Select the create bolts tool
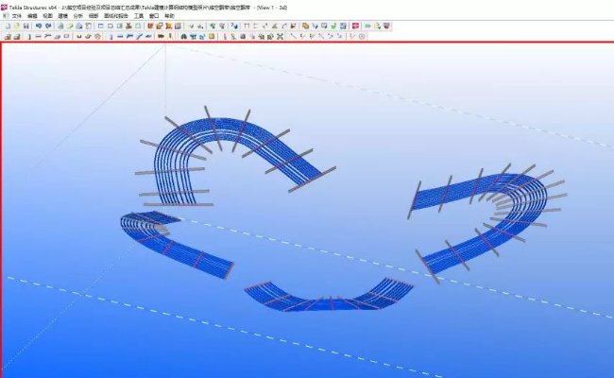The image size is (614, 378). [161, 37]
